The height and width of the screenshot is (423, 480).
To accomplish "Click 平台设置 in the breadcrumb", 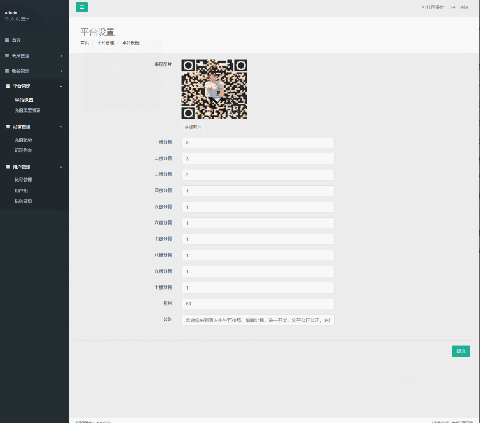I will pos(131,43).
